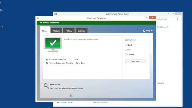Open Work Folders in Control Panel
The image size is (192, 108).
coord(101,102)
